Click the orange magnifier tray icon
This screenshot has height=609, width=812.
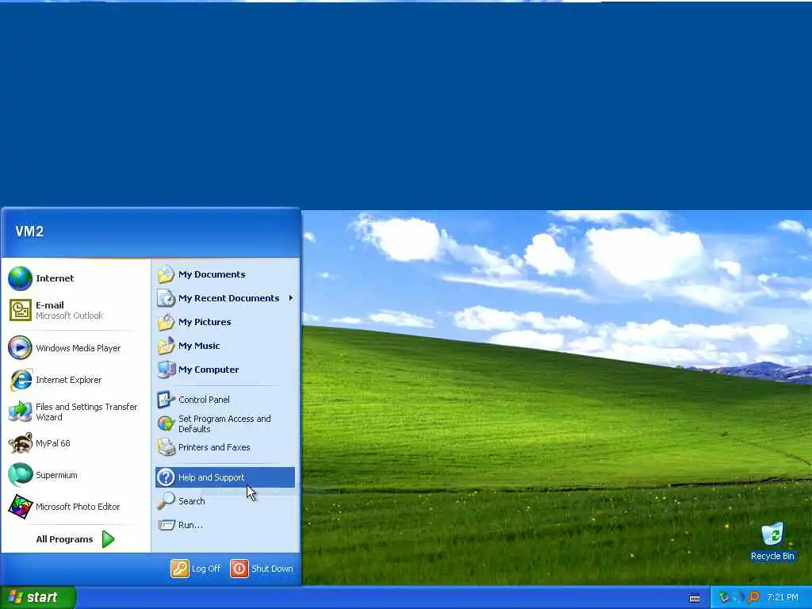click(753, 598)
